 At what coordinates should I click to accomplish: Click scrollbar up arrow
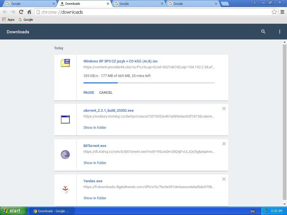point(284,42)
